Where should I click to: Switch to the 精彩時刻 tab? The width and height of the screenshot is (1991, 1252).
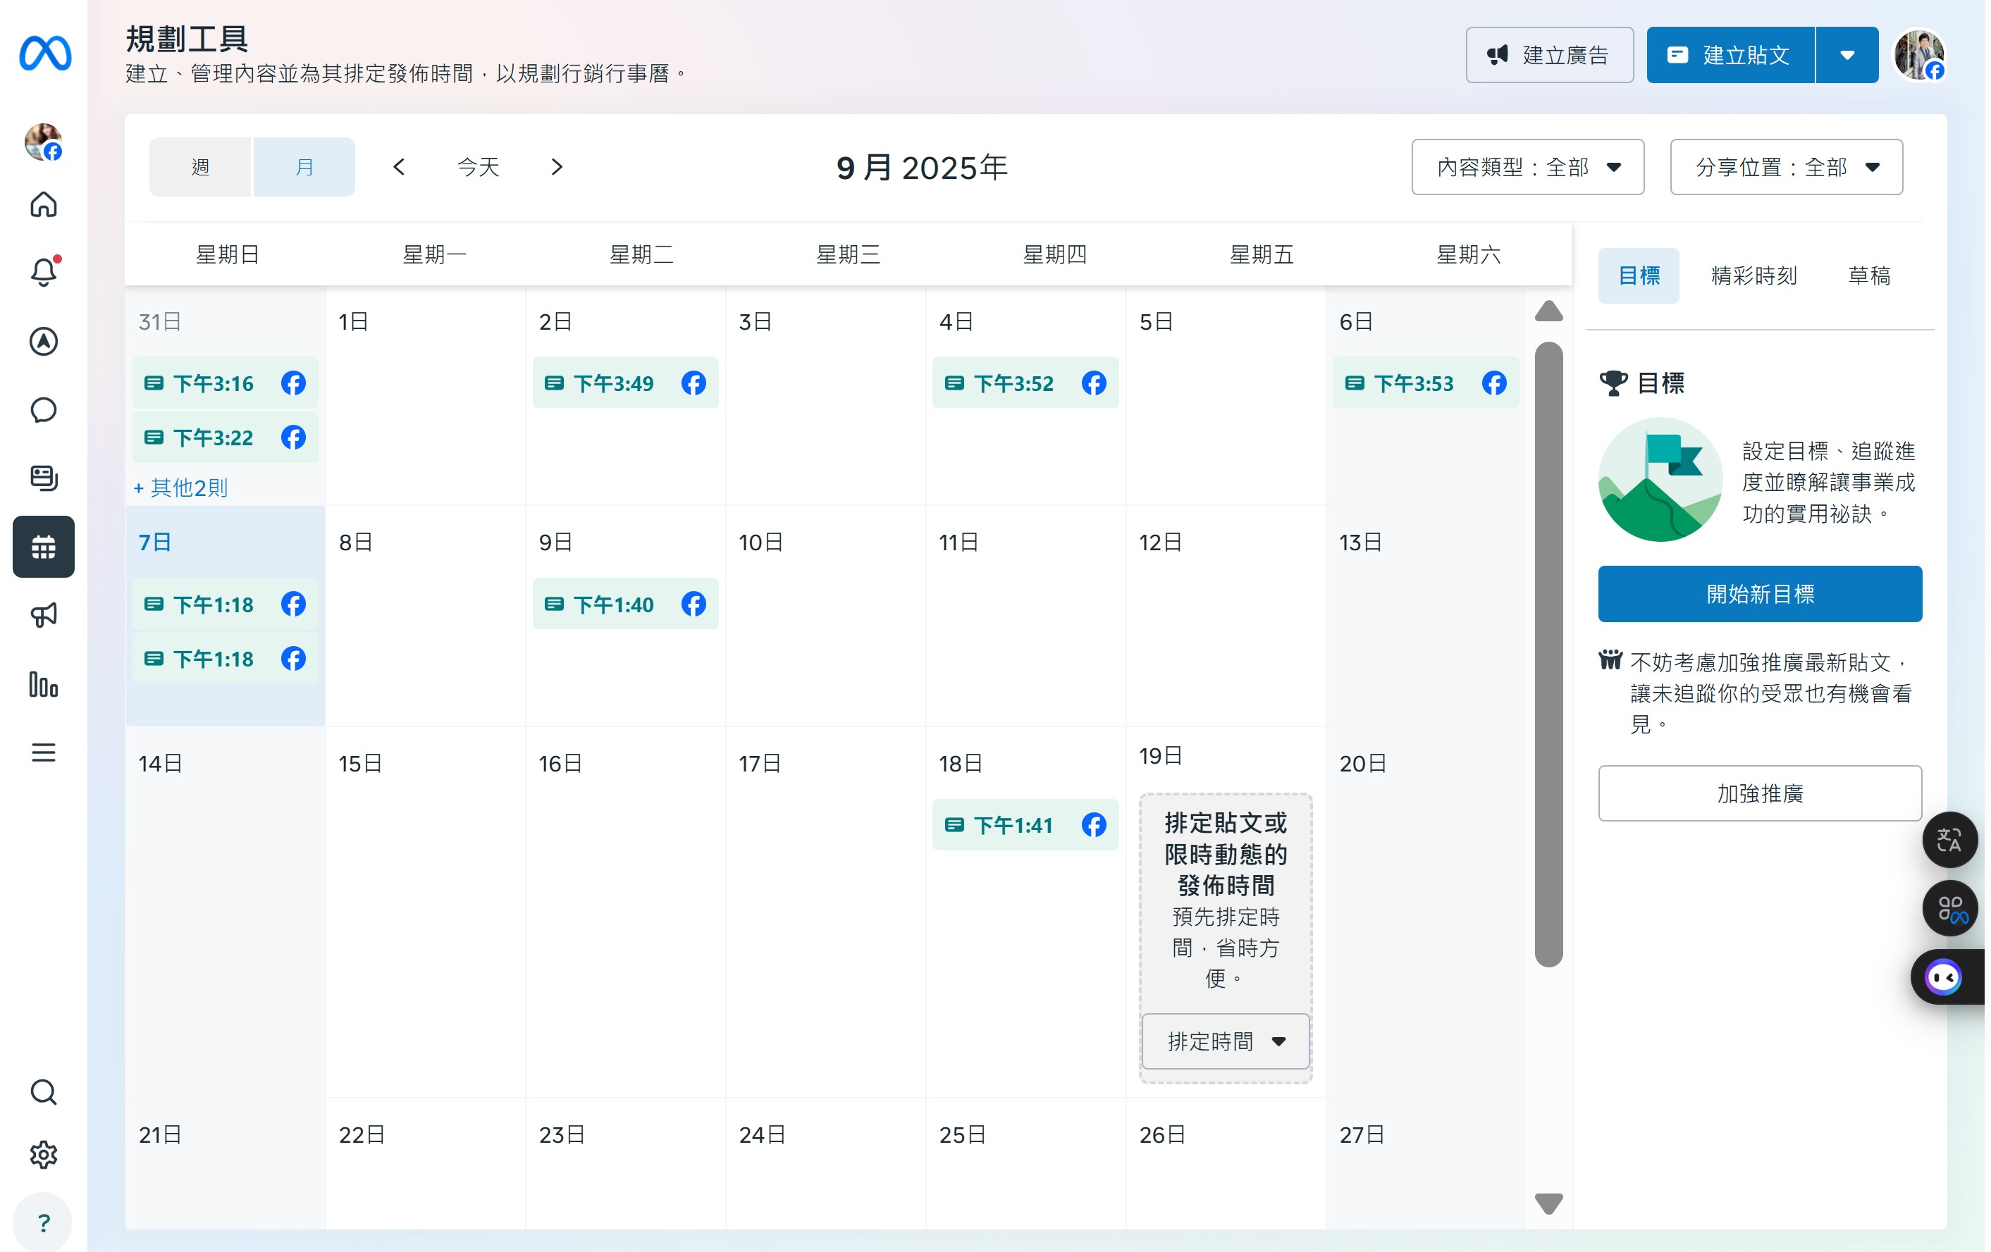1753,275
